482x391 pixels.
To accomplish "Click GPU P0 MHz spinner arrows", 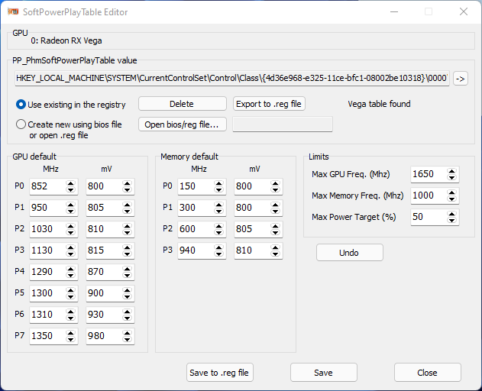I will (x=71, y=186).
